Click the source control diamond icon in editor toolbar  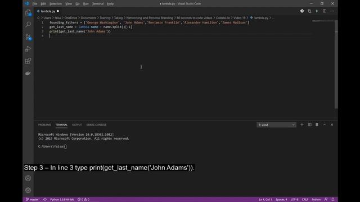[302, 11]
